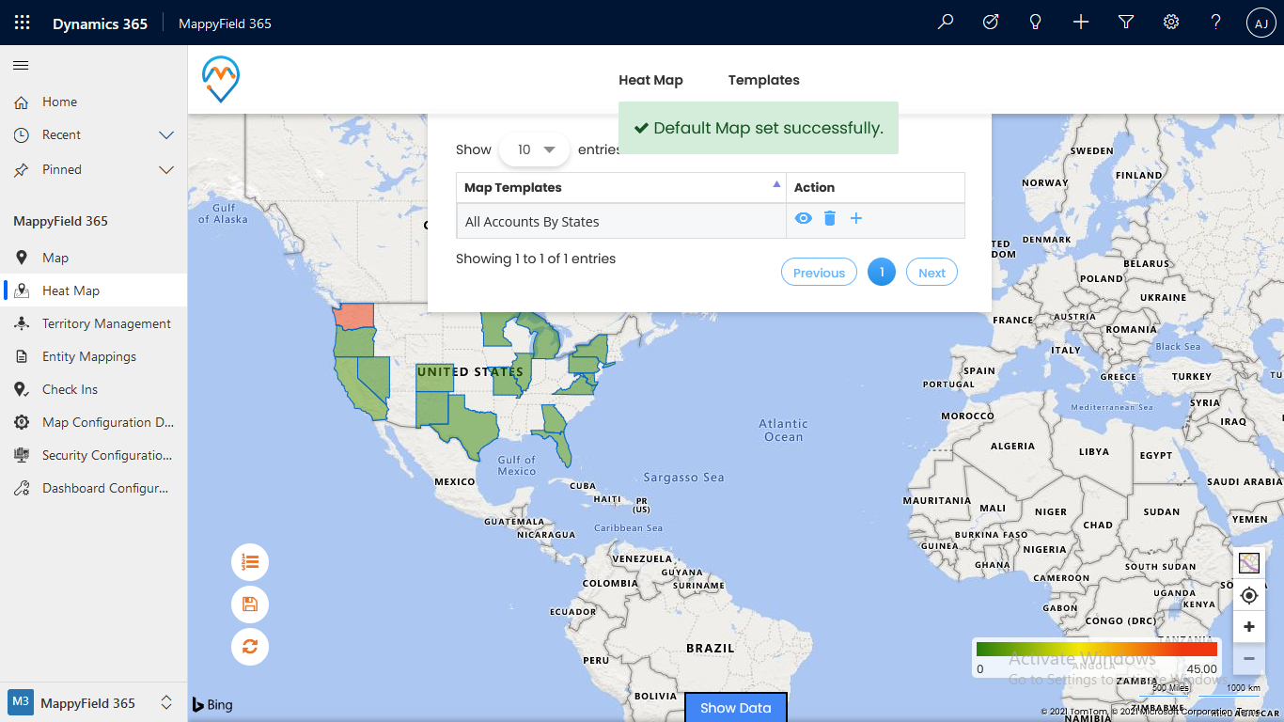Screen dimensions: 1284x722
Task: Zoom in the map with plus button
Action: point(1249,627)
